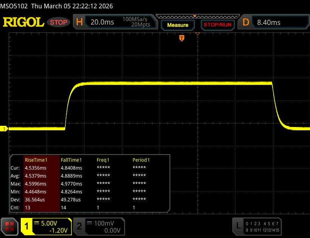
Task: Select the Period1 measurement header
Action: 141,160
